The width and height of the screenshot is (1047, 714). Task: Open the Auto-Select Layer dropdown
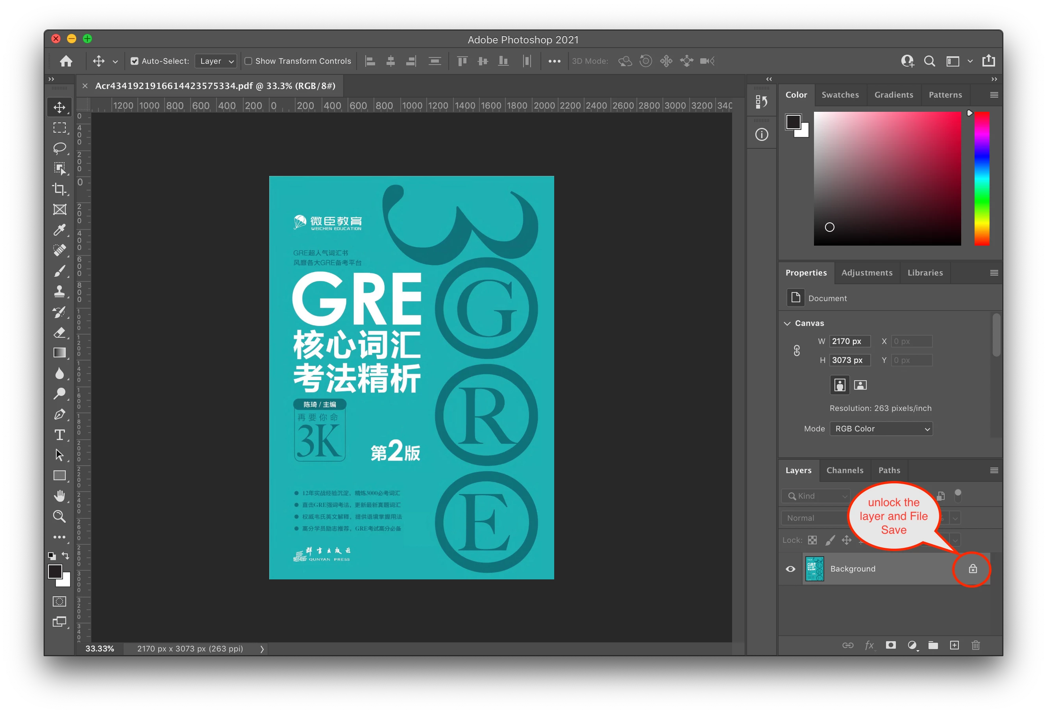[x=216, y=61]
